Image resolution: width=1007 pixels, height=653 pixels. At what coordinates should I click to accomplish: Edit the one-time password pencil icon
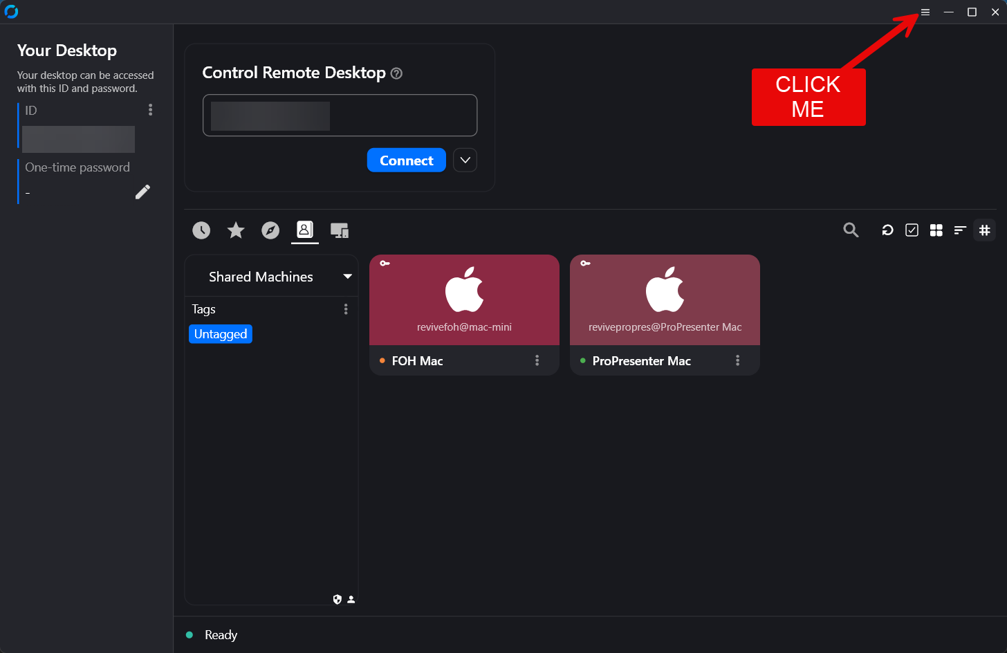(x=142, y=192)
